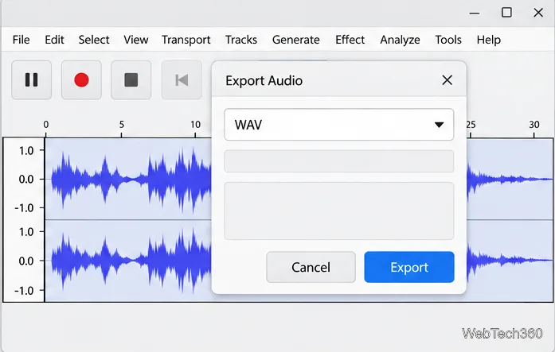Screen dimensions: 555x352
Task: Confirm with the blue Export button
Action: coord(409,267)
